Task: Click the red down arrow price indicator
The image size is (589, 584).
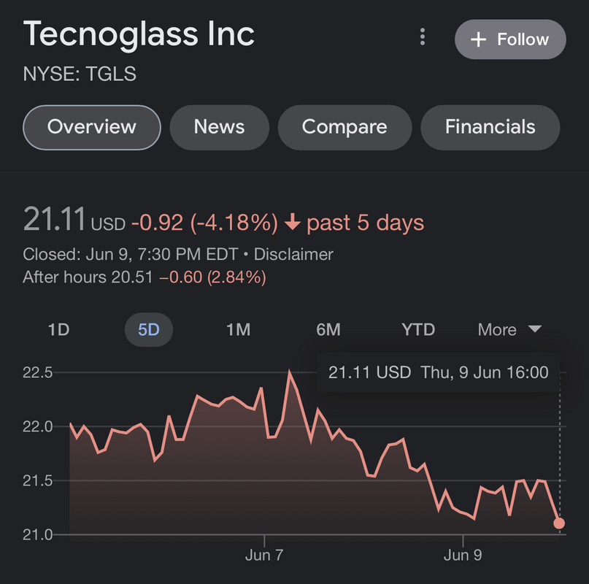Action: (292, 223)
